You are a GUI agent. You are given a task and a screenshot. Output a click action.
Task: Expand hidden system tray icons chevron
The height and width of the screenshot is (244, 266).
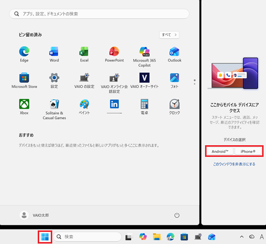242,237
